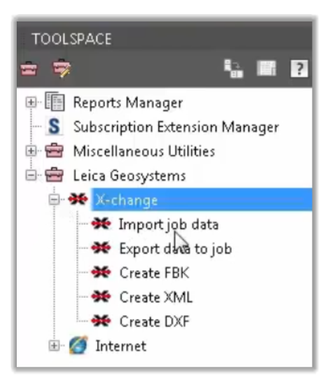Expand the Miscellaneous Utilities node
The width and height of the screenshot is (331, 390).
31,151
